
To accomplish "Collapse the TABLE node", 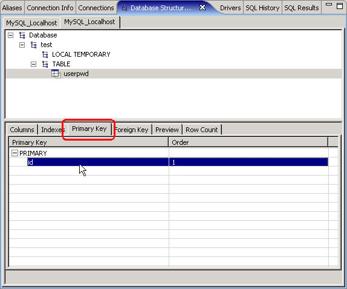I will 33,64.
